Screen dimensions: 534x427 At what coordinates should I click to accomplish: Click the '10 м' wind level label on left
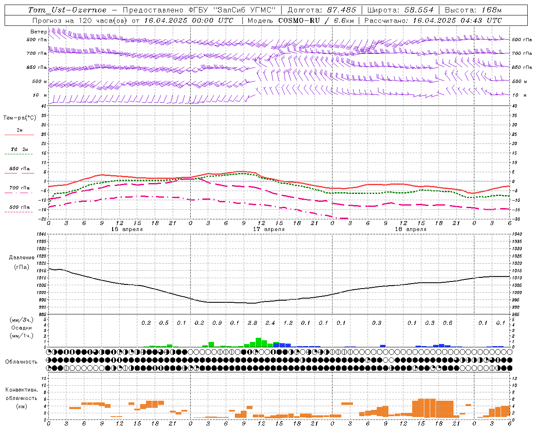tap(40, 95)
